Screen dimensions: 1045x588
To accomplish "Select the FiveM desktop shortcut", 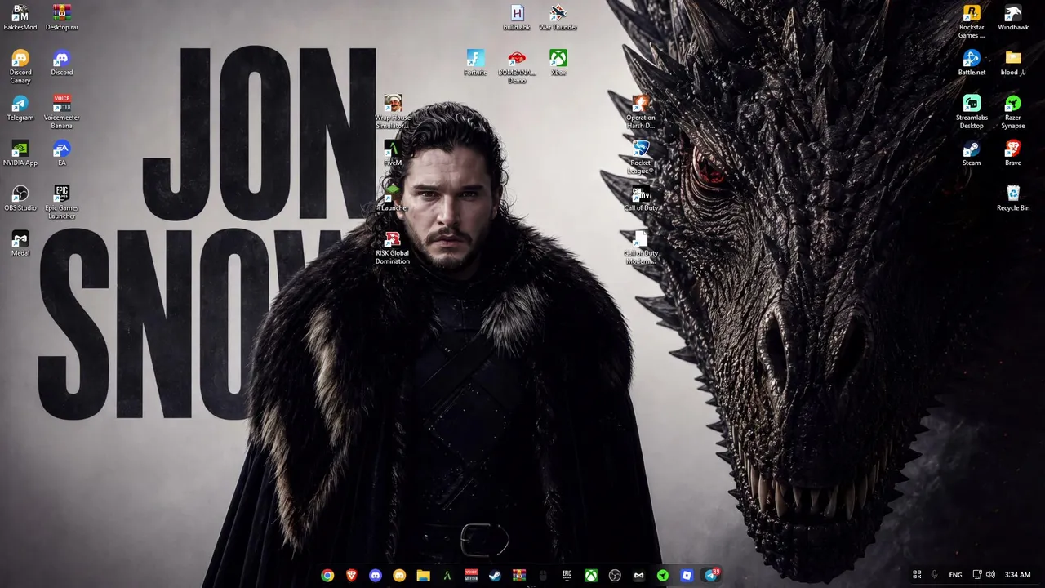I will pos(393,154).
